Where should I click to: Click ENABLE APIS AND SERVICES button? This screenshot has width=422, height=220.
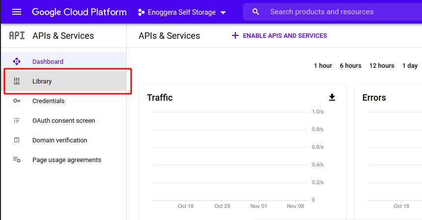(280, 35)
